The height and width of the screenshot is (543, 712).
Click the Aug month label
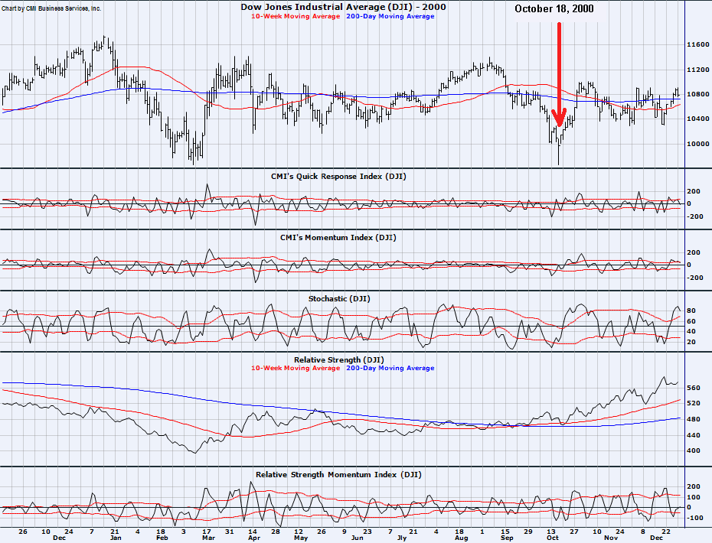(x=461, y=538)
